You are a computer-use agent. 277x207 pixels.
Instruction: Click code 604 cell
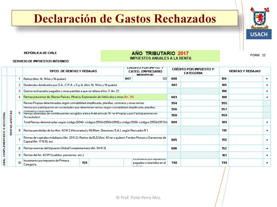tap(174, 122)
